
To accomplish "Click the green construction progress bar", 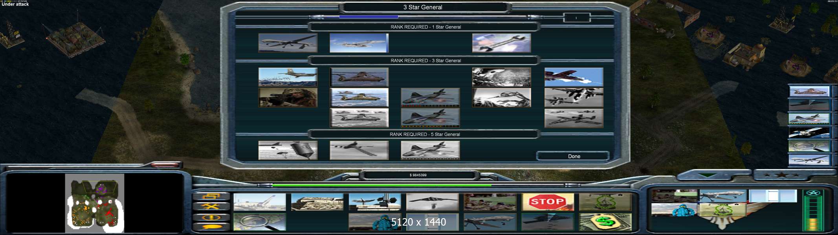I will (x=418, y=185).
